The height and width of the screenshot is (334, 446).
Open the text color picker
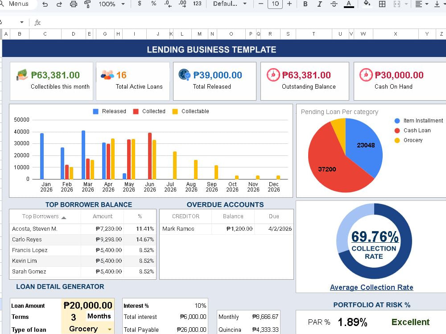[349, 4]
